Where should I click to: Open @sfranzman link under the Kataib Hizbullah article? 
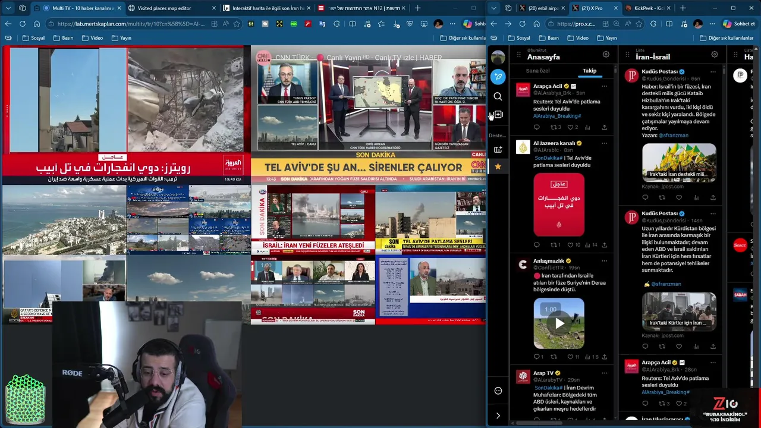673,136
